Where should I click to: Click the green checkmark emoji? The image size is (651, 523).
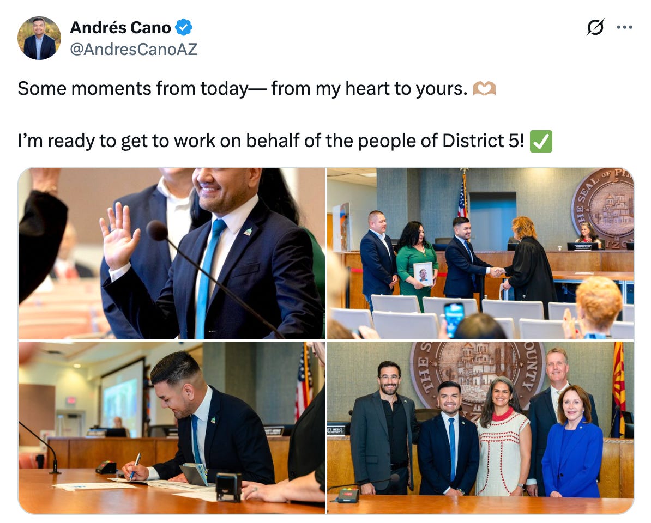(x=541, y=141)
